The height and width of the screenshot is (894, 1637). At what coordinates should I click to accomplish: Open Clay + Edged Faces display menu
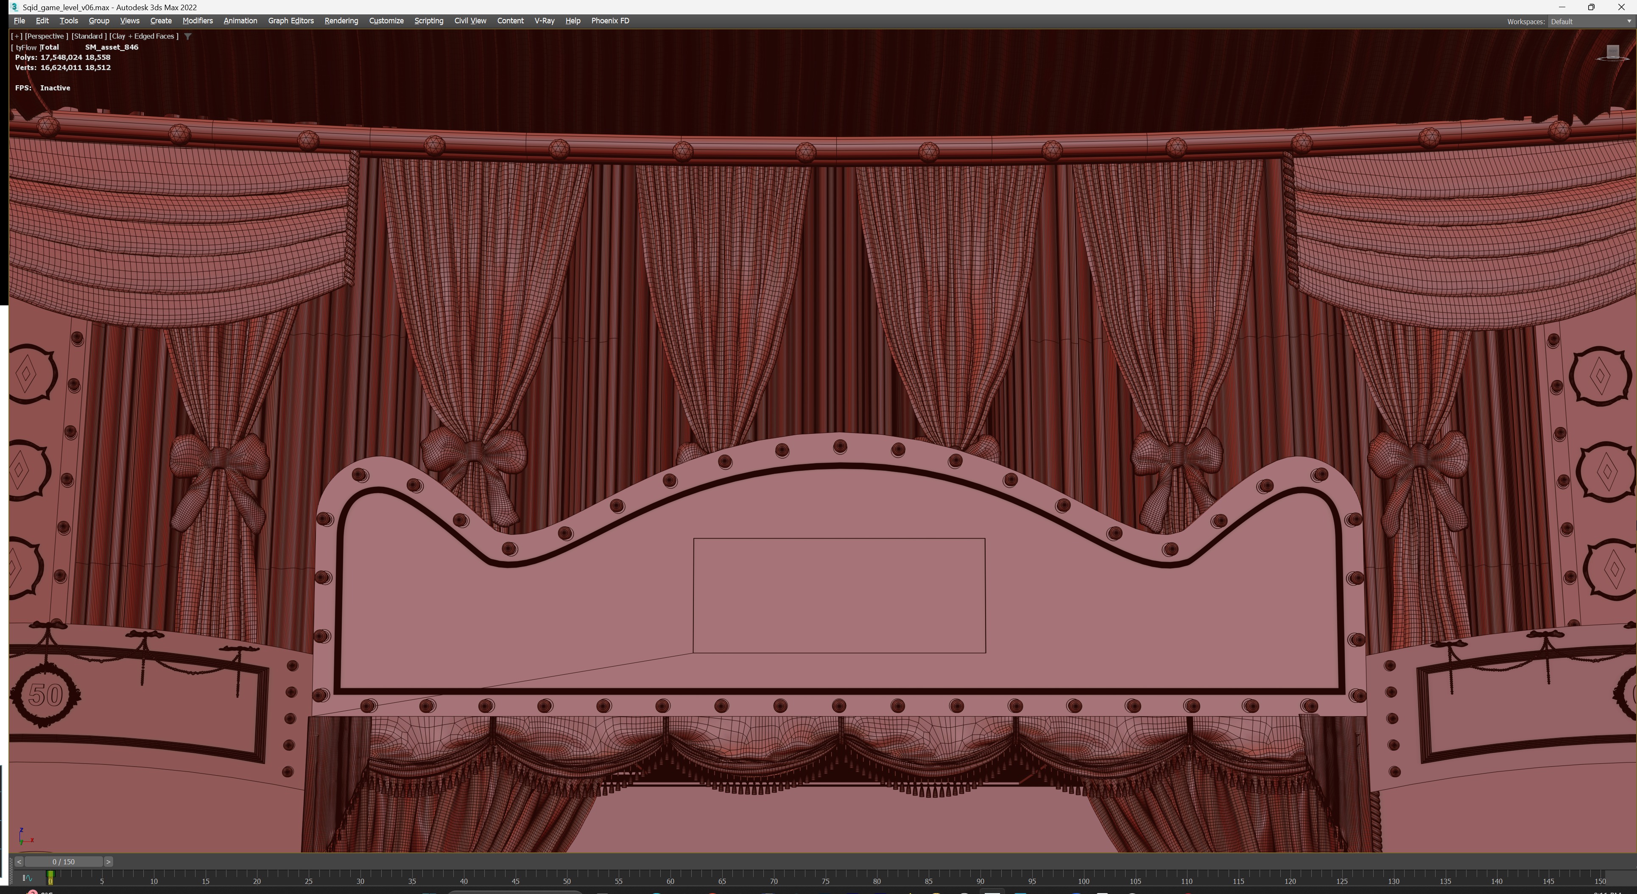point(144,36)
